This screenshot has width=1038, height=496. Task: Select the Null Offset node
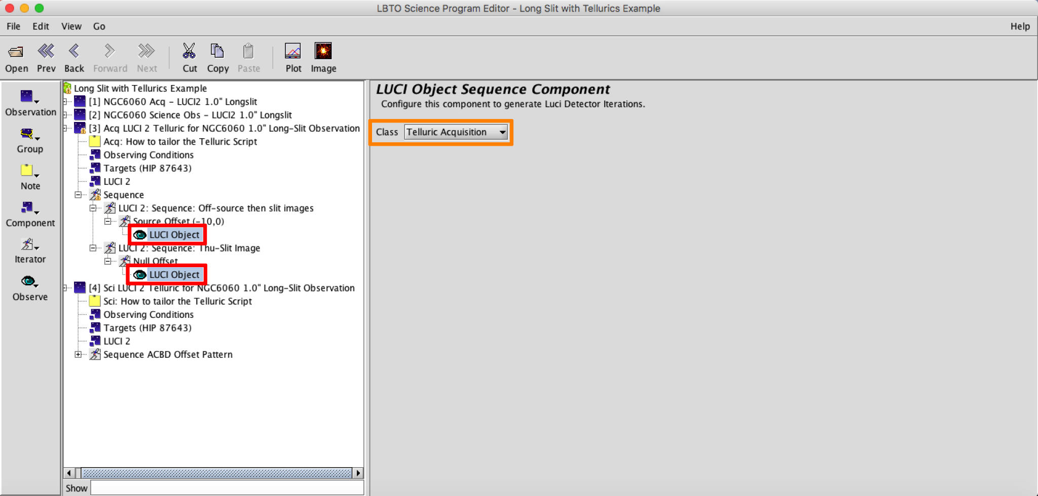(155, 261)
